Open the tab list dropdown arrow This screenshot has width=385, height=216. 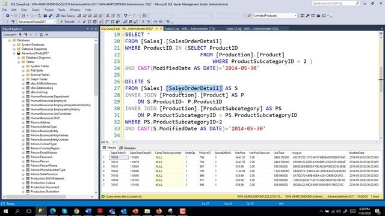(x=381, y=29)
